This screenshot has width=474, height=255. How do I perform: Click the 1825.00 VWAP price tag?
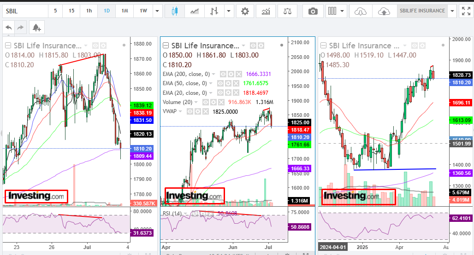[x=300, y=122]
